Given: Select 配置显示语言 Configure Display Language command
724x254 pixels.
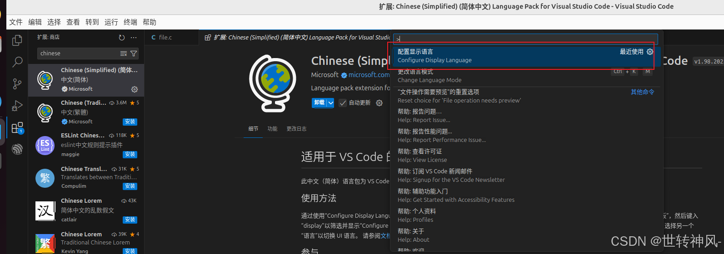Looking at the screenshot, I should (x=525, y=56).
